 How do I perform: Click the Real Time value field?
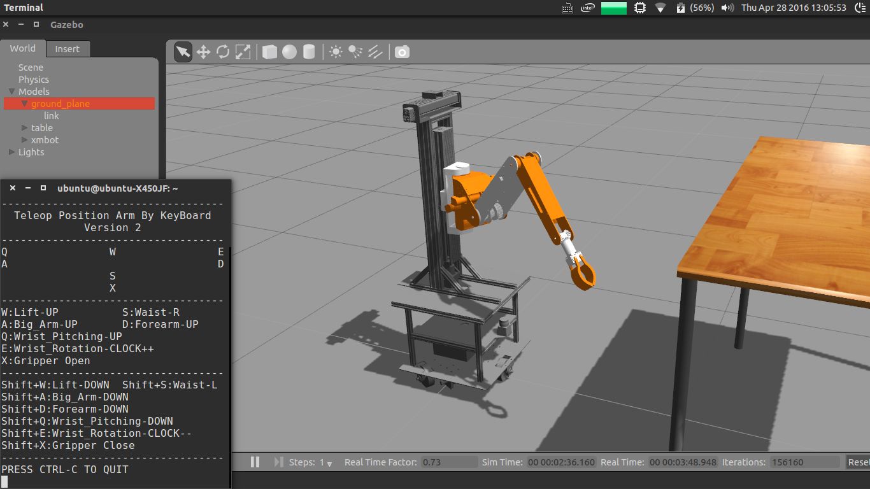pyautogui.click(x=682, y=462)
